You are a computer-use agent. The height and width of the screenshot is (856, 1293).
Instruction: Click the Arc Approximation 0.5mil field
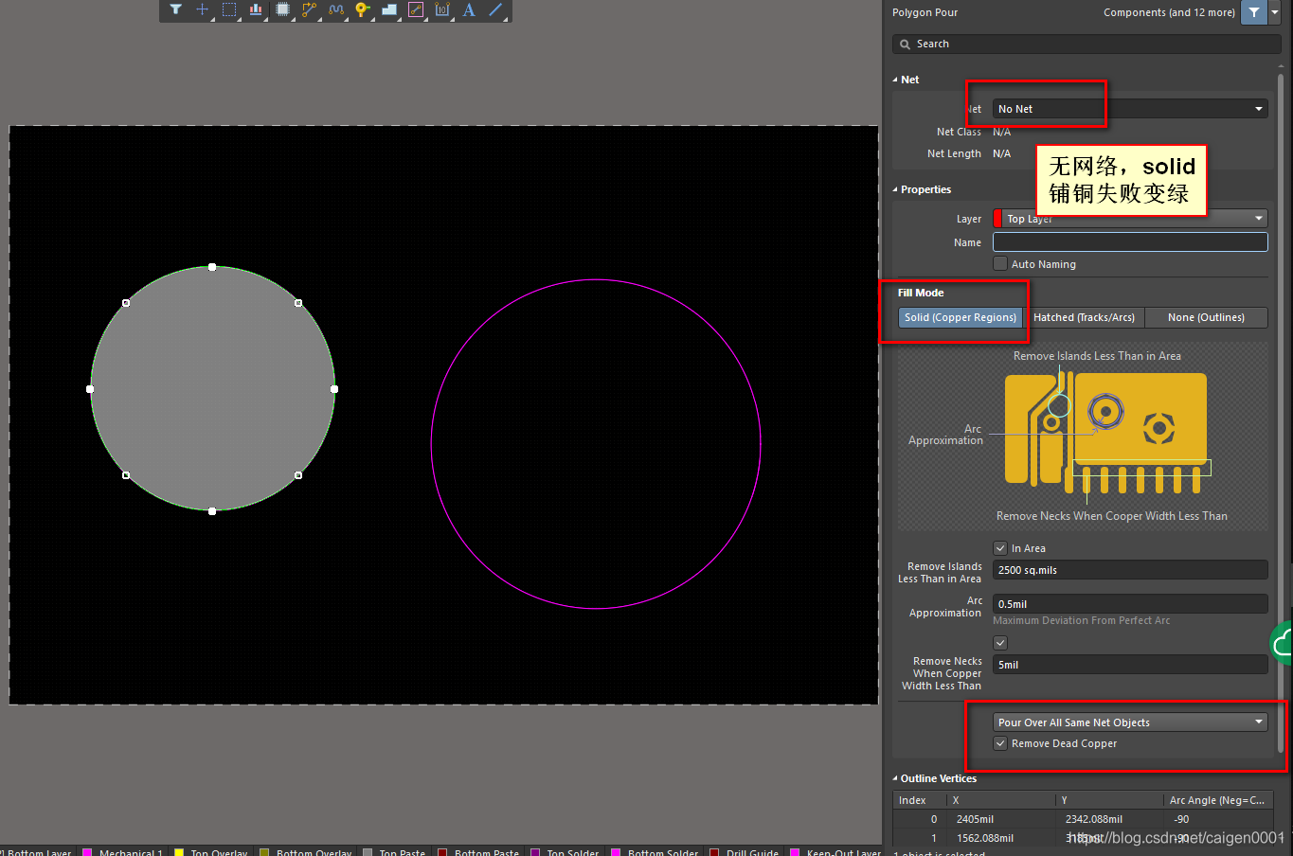tap(1130, 604)
